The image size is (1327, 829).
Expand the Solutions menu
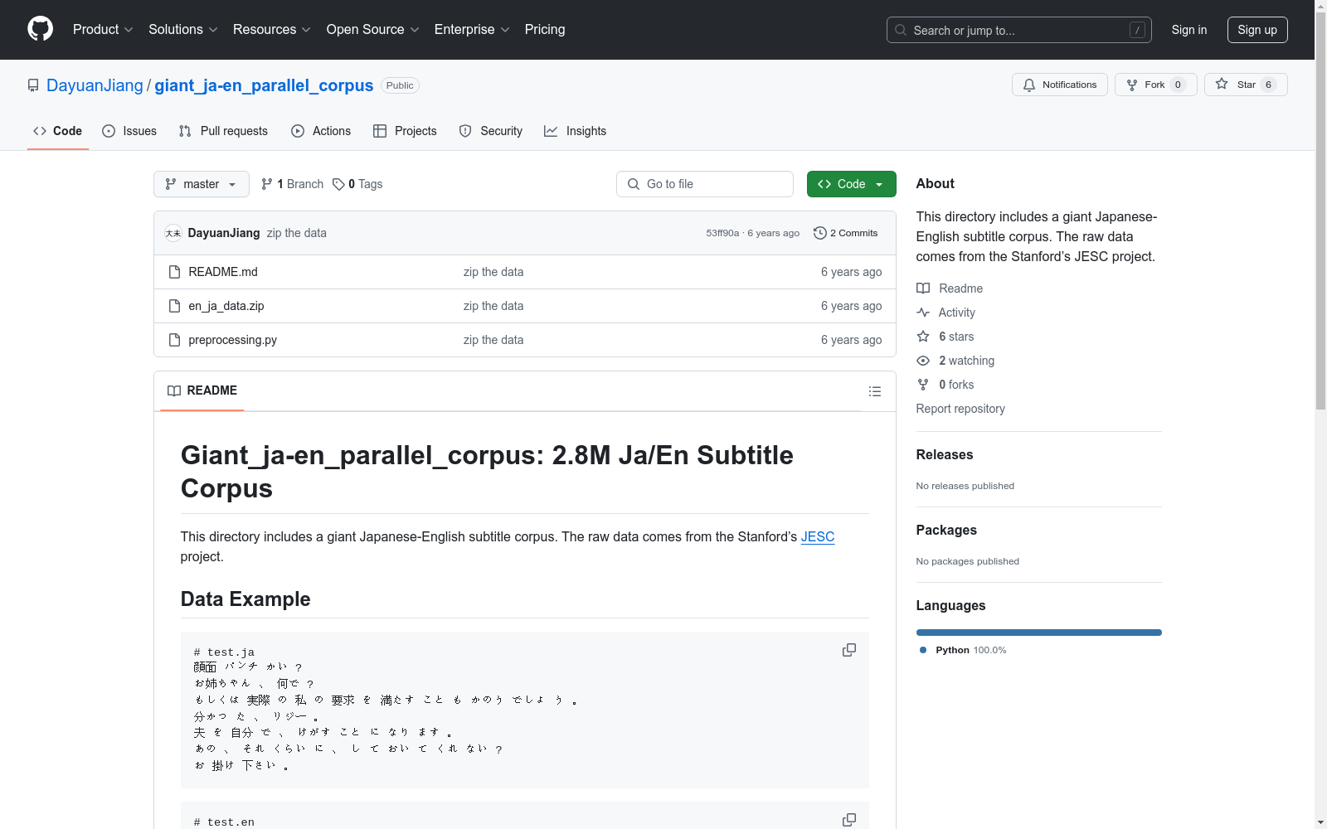click(183, 29)
